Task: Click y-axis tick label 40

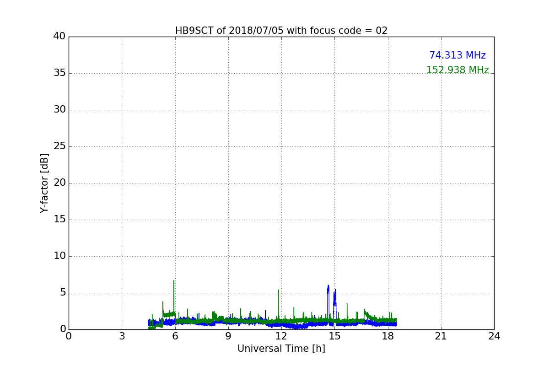Action: click(59, 36)
